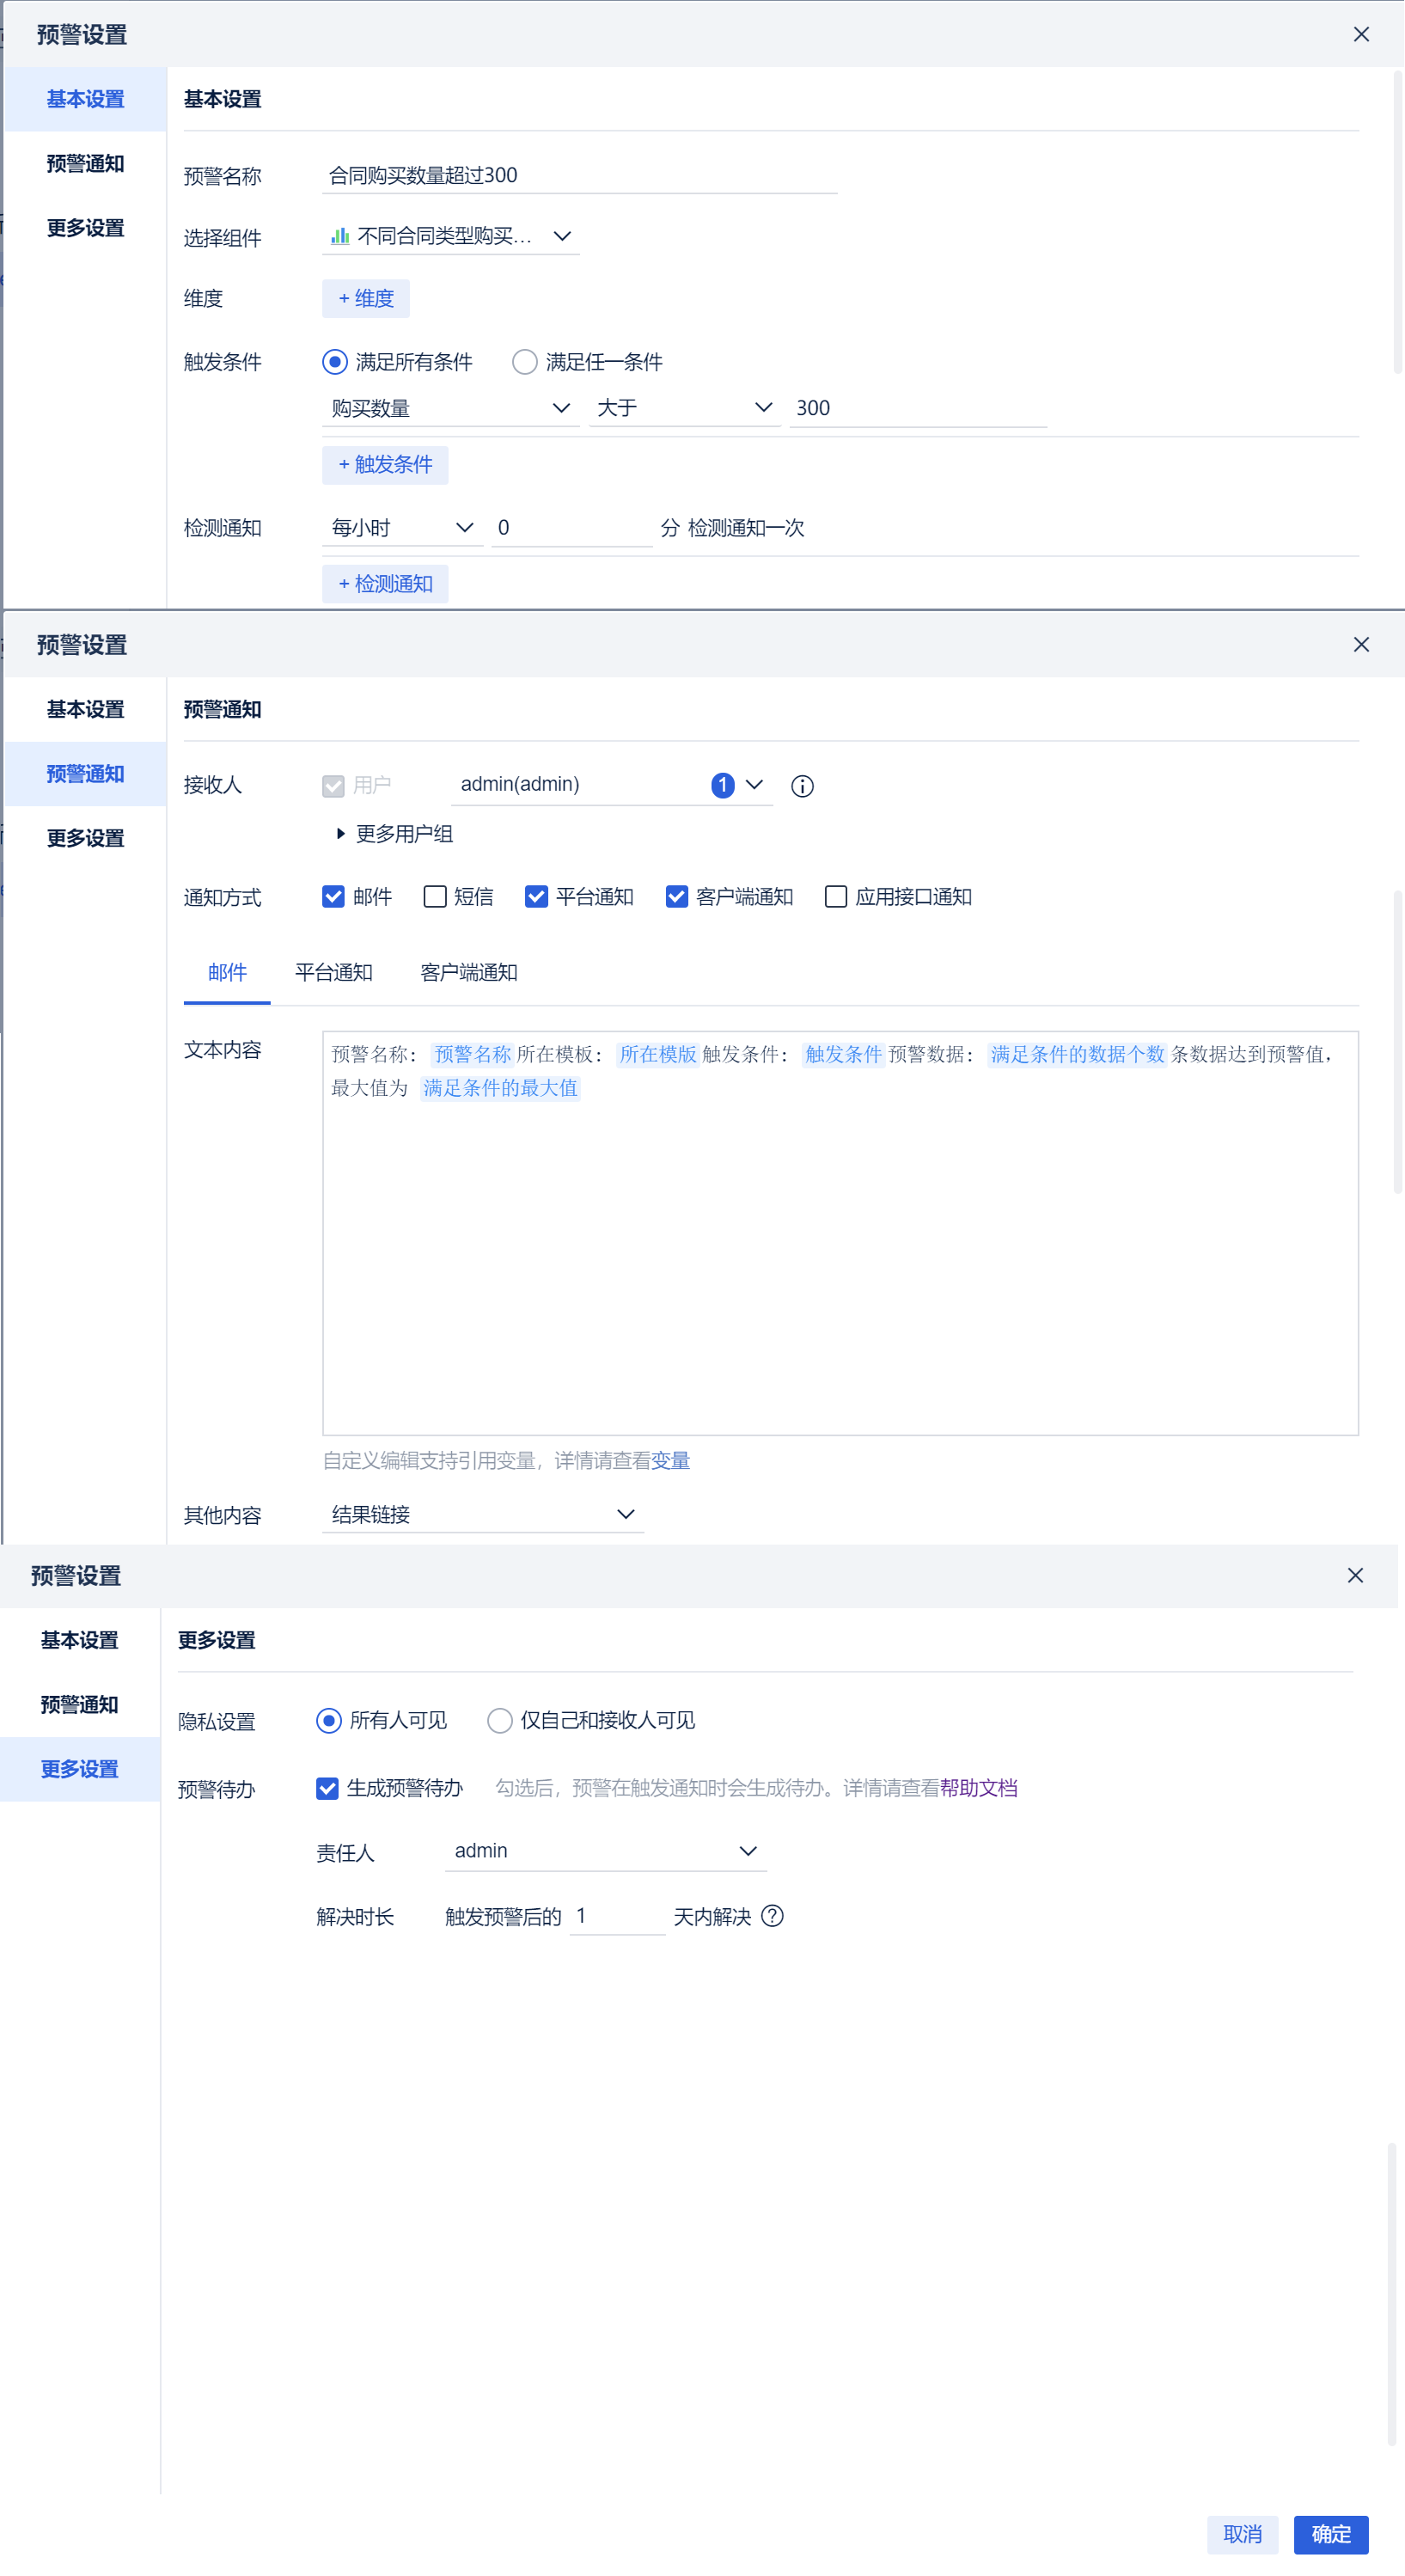The height and width of the screenshot is (2576, 1405).
Task: Click the threshold value field showing 300
Action: (918, 408)
